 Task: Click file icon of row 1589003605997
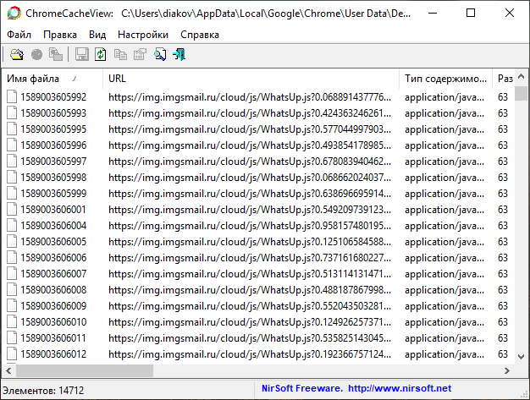(12, 162)
